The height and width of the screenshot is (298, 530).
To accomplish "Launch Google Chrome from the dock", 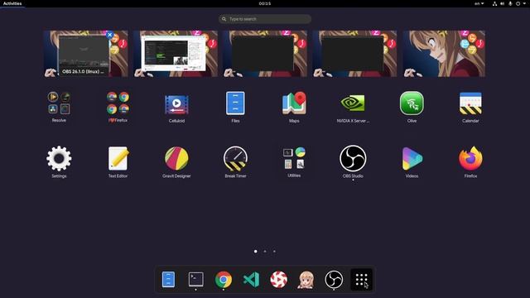I will (x=224, y=280).
